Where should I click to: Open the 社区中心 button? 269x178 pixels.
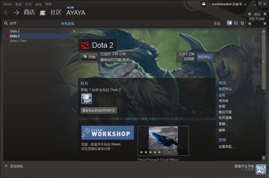click(x=205, y=57)
